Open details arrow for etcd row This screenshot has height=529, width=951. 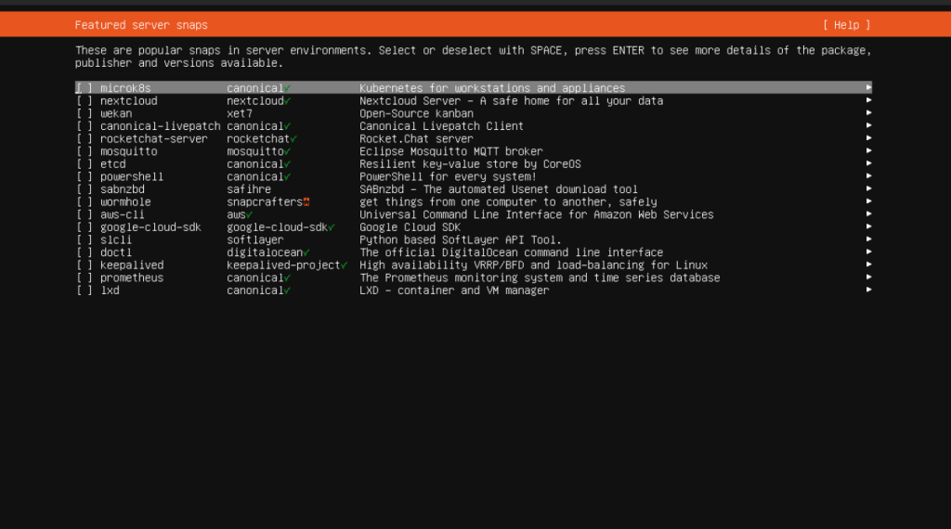pos(868,164)
